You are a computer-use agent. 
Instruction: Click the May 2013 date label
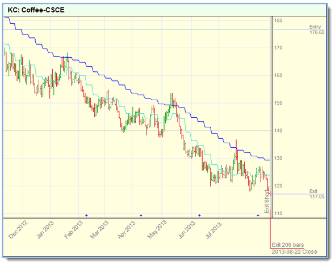pyautogui.click(x=157, y=229)
